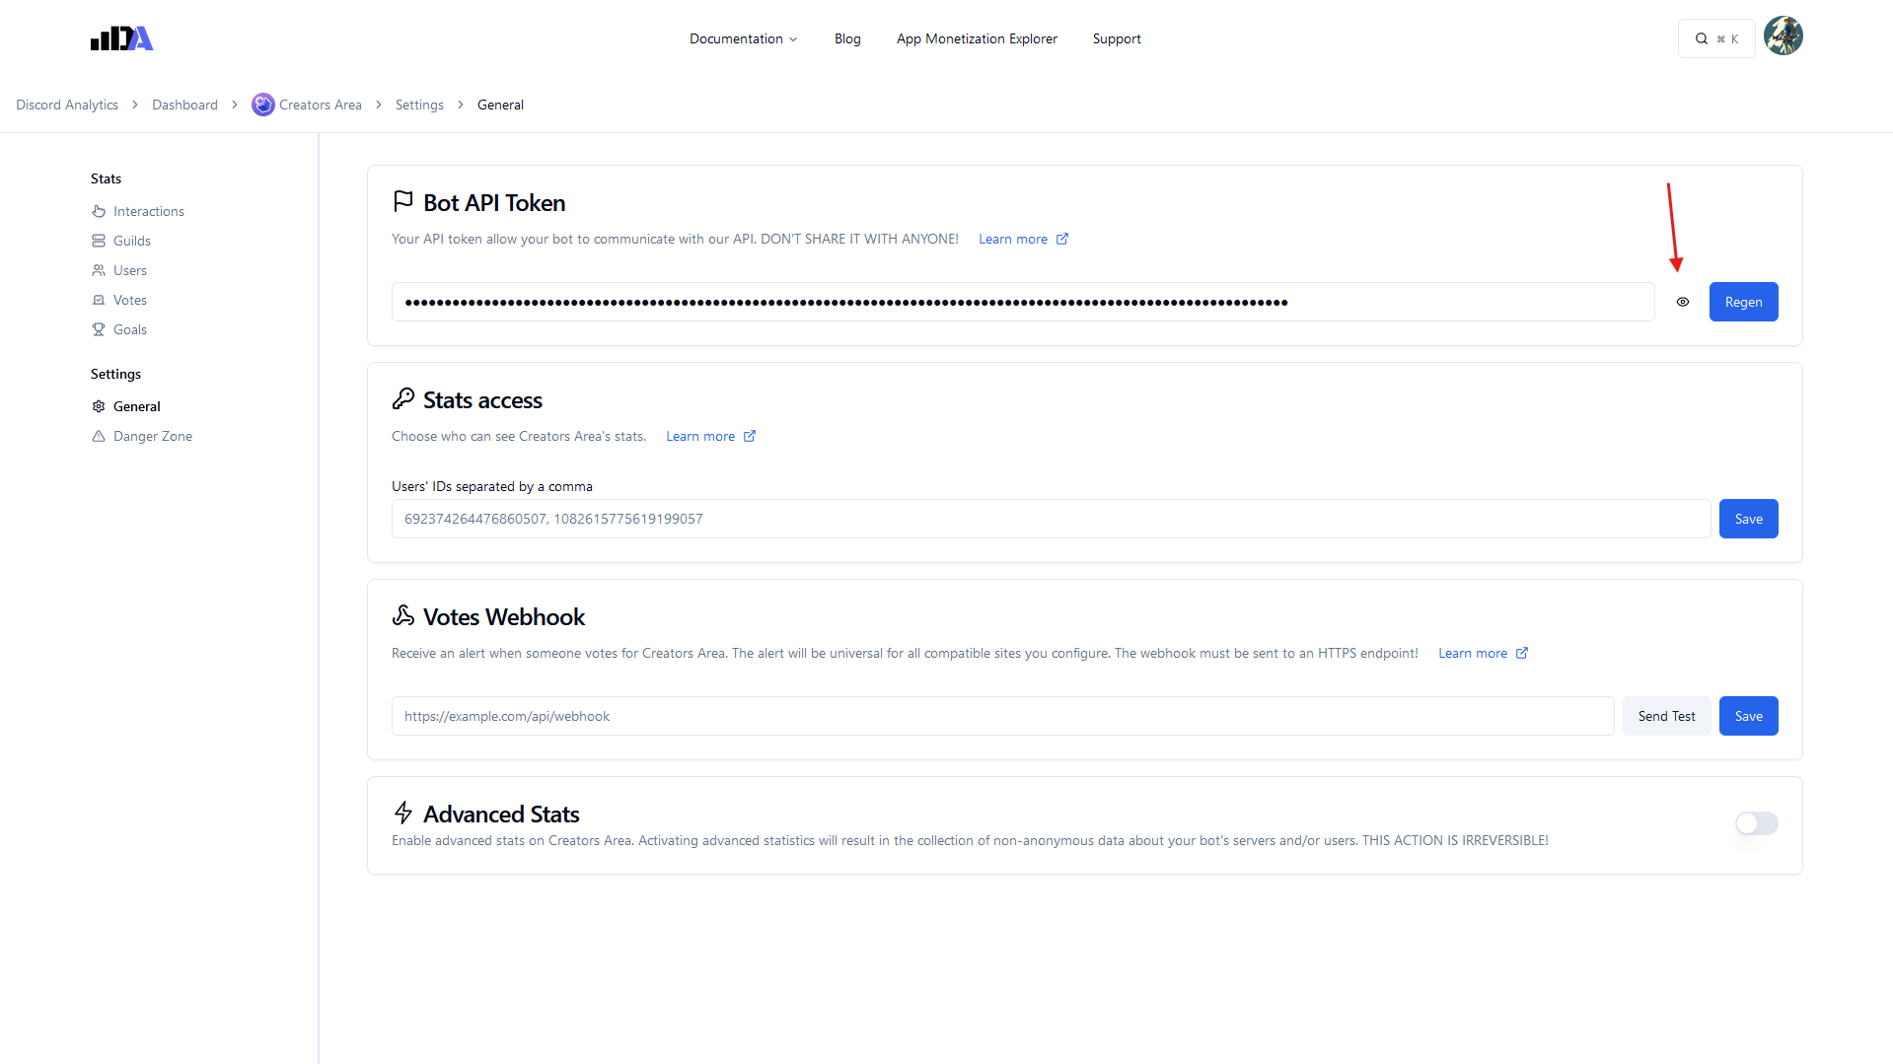Click the Creators Area bot avatar
The height and width of the screenshot is (1064, 1893).
pyautogui.click(x=262, y=105)
